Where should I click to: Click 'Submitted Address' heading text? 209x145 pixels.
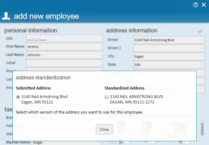pos(33,88)
